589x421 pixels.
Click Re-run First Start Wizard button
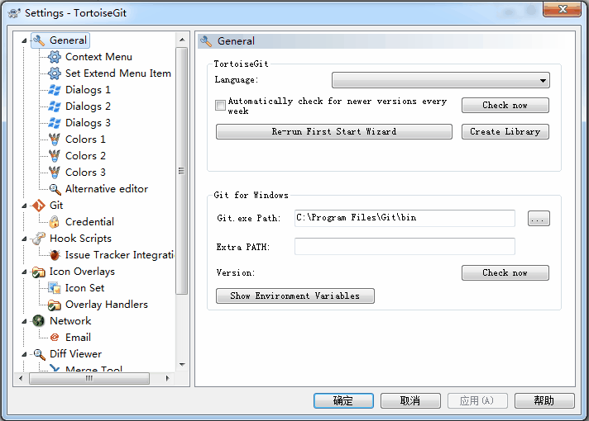334,131
